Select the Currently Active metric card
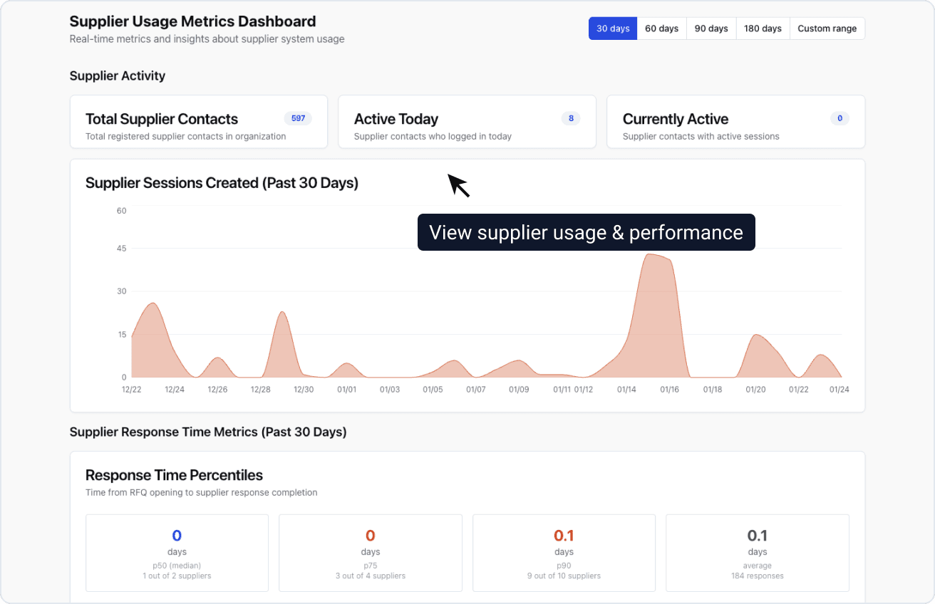 click(735, 121)
